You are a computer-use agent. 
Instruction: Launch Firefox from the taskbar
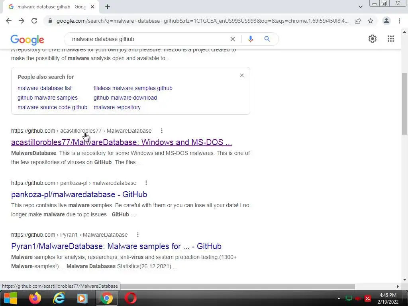click(35, 298)
